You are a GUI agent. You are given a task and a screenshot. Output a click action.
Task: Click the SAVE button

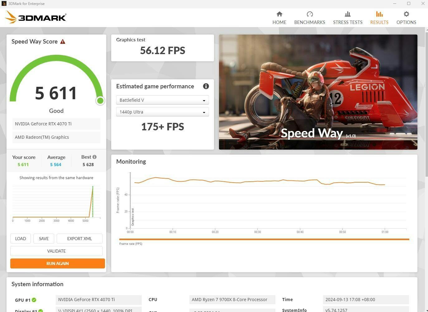(x=44, y=239)
